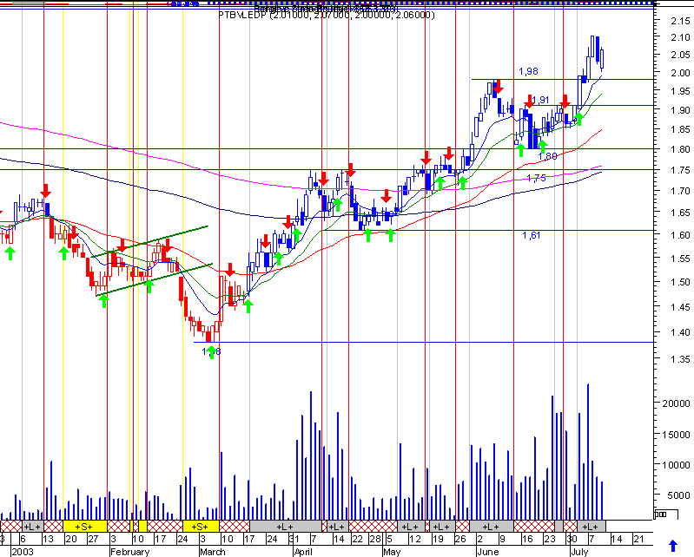694x557 pixels.
Task: Click the July month label on the time axis
Action: coord(579,552)
